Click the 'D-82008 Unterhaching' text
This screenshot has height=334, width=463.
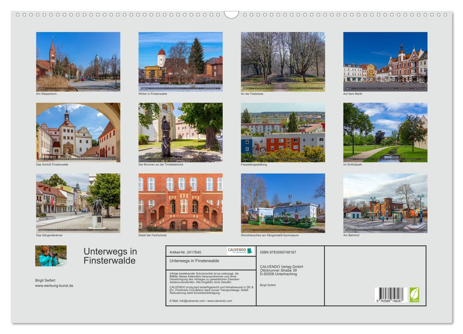[x=278, y=274]
